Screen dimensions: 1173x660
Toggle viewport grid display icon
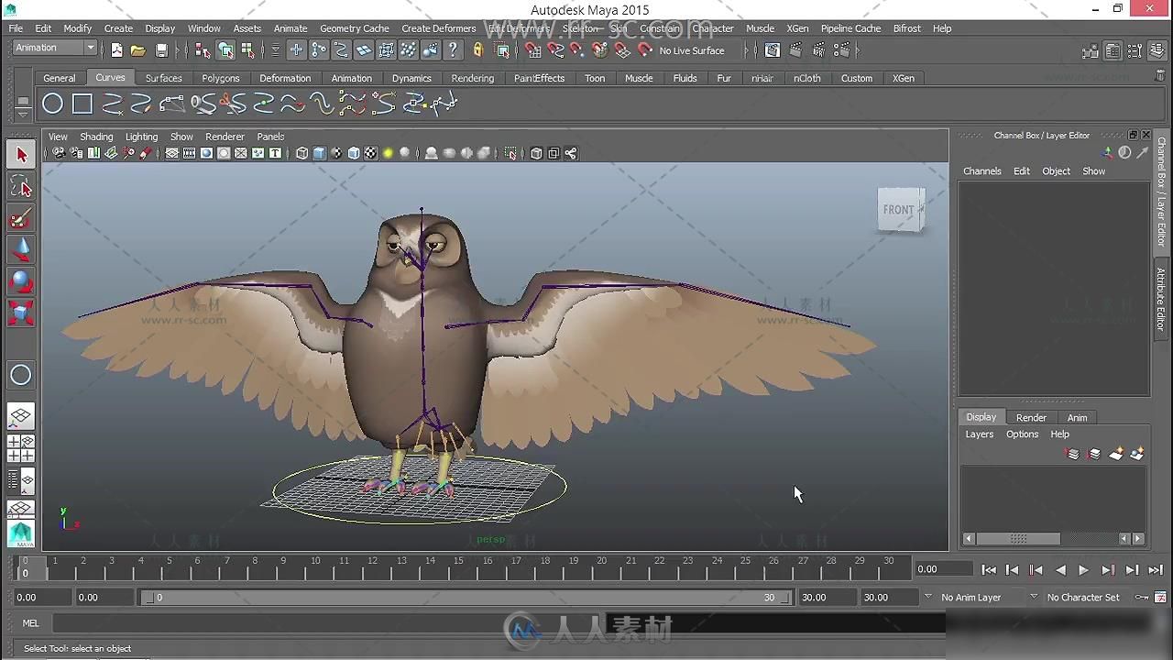click(171, 153)
